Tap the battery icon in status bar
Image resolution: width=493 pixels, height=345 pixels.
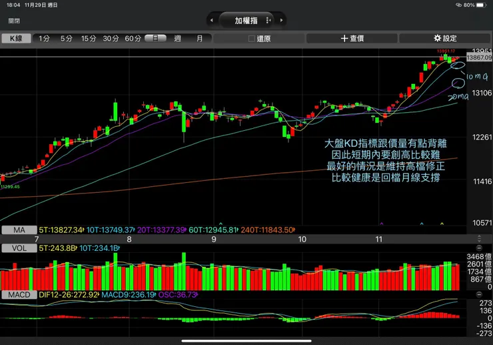481,5
